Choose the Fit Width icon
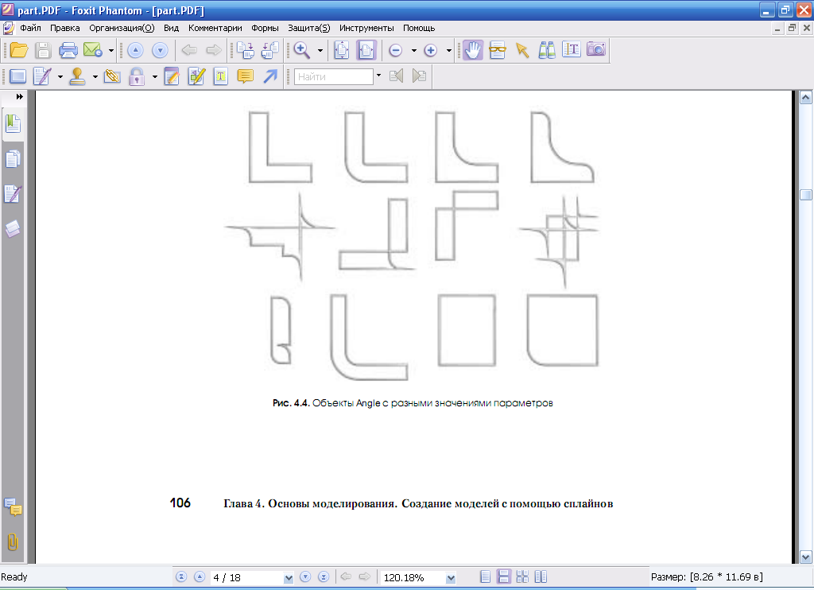 (366, 50)
